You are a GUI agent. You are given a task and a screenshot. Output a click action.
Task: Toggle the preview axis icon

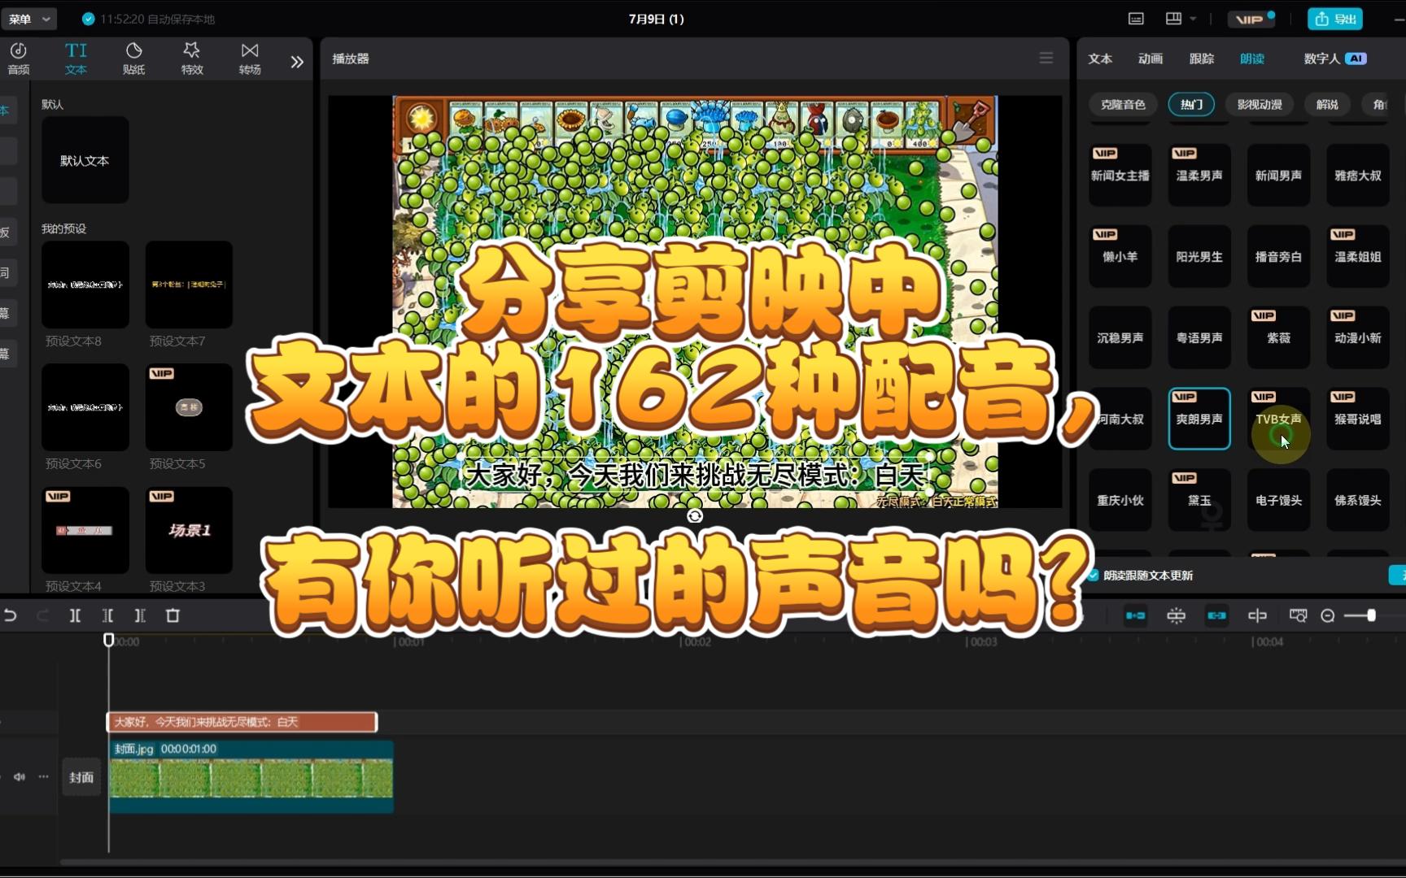[x=1257, y=615]
